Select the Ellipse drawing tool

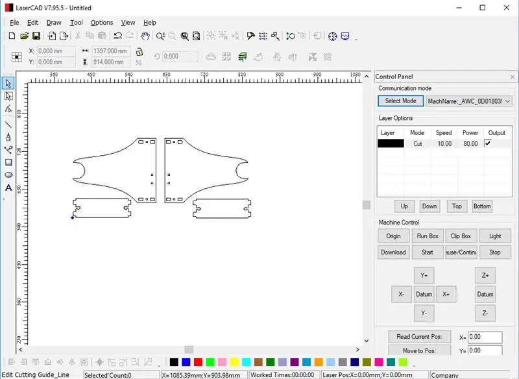(x=8, y=175)
